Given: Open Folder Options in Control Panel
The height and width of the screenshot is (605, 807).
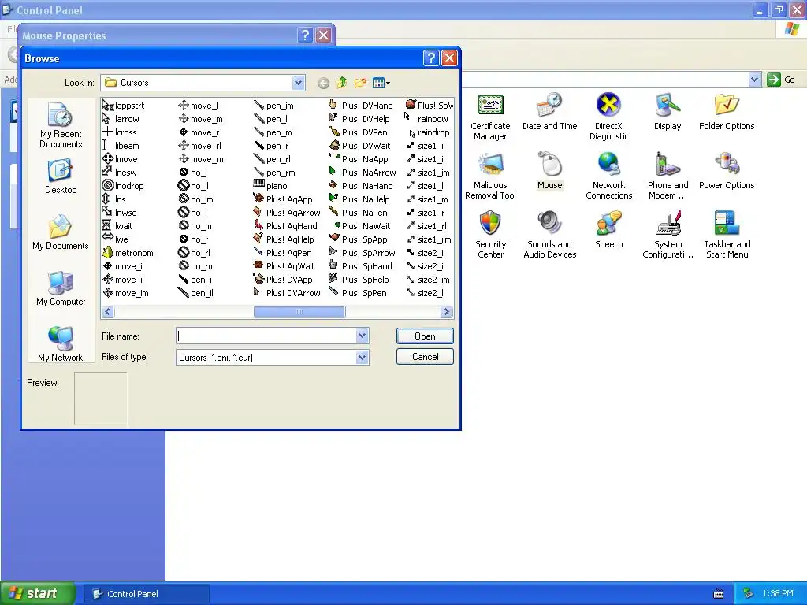Looking at the screenshot, I should pyautogui.click(x=727, y=112).
